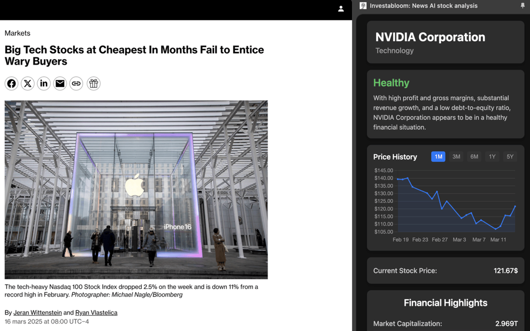Copy article link icon
Viewport: 530px width, 331px height.
76,84
